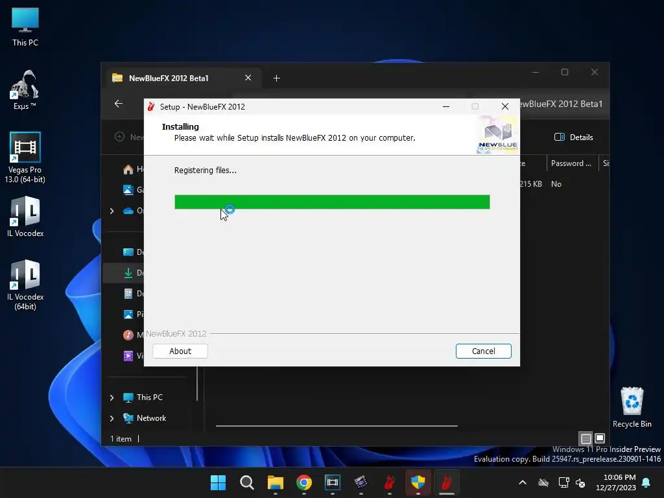Screen dimensions: 664x498
Task: Open the Music folder in the sidebar
Action: [x=134, y=335]
